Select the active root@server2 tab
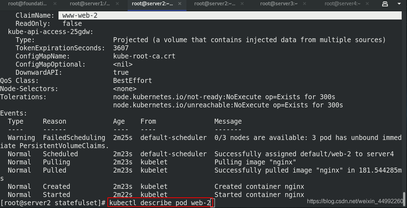This screenshot has width=407, height=208. [x=152, y=4]
